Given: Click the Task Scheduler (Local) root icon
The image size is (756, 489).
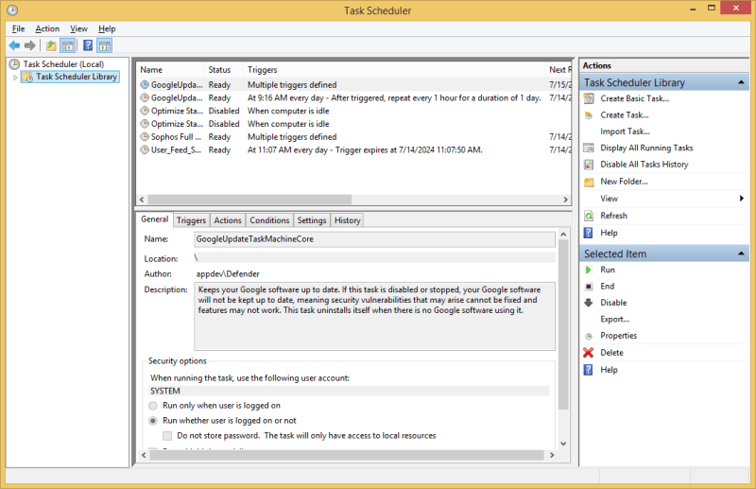Looking at the screenshot, I should click(x=14, y=63).
